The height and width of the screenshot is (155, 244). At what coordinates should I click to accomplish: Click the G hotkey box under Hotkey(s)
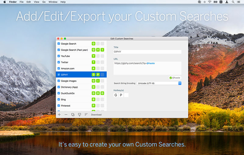click(x=115, y=95)
